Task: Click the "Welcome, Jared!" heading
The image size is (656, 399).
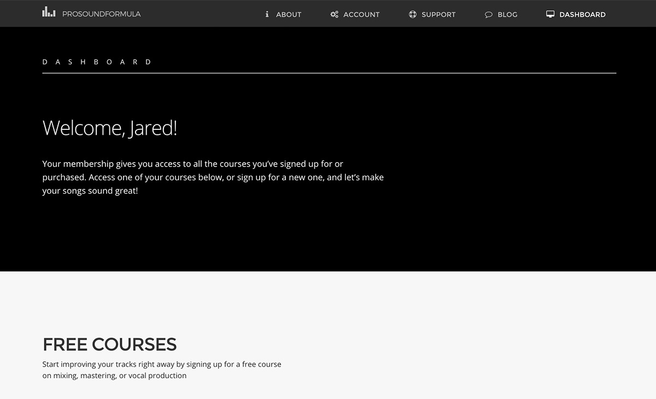Action: [110, 128]
